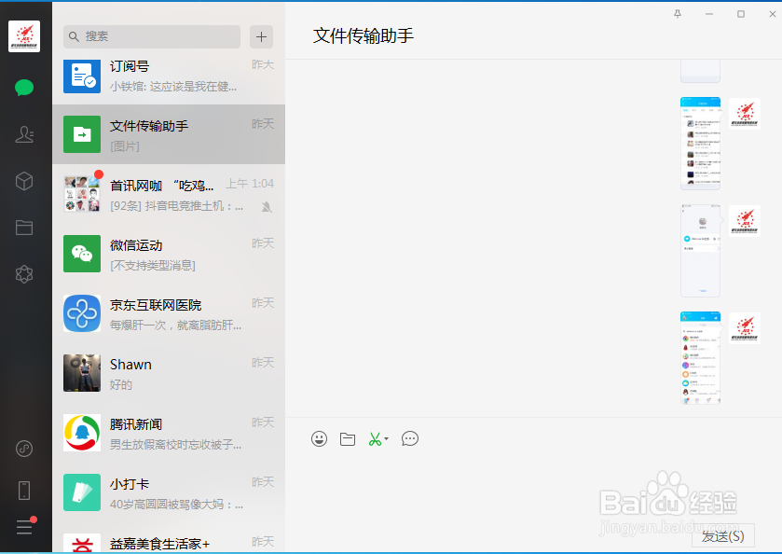Open the Contacts sidebar icon
Screen dimensions: 782x554
[x=23, y=134]
